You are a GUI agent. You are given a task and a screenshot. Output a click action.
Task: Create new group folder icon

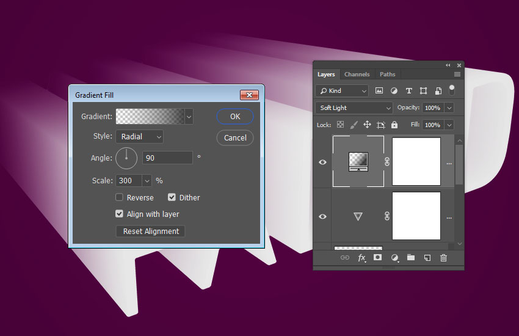411,257
